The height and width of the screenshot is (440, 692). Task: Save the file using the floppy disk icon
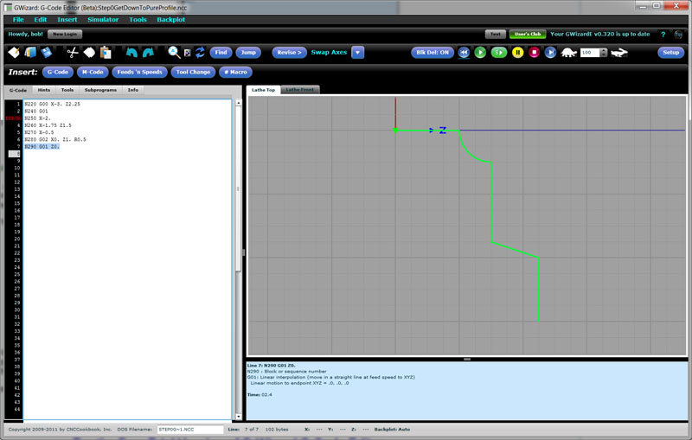coord(47,53)
